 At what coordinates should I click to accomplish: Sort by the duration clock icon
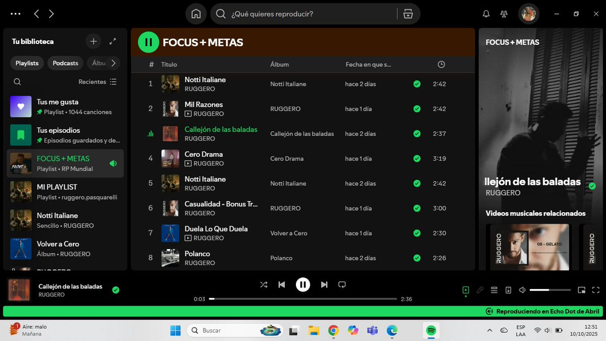pyautogui.click(x=441, y=65)
